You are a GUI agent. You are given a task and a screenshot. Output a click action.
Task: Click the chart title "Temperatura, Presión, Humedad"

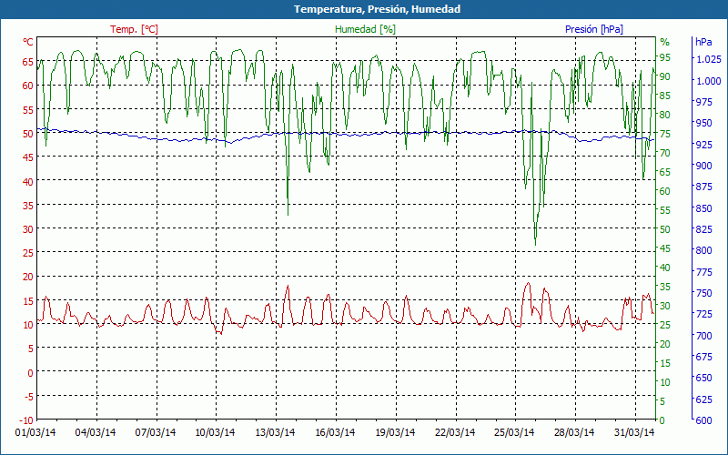[377, 9]
